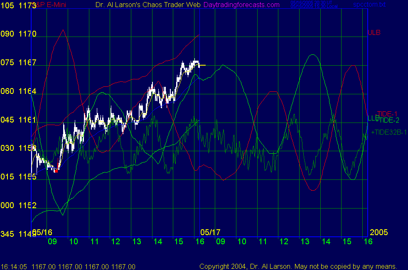The image size is (408, 270).
Task: Click the 'Dr. Al Larson's Chaos Trader Web' title
Action: coord(148,5)
